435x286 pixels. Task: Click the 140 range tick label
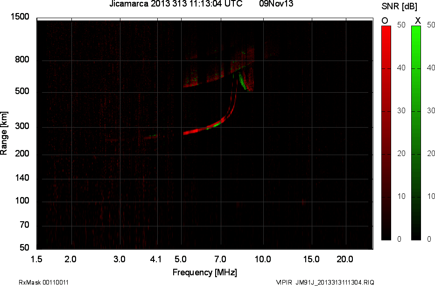[22, 178]
